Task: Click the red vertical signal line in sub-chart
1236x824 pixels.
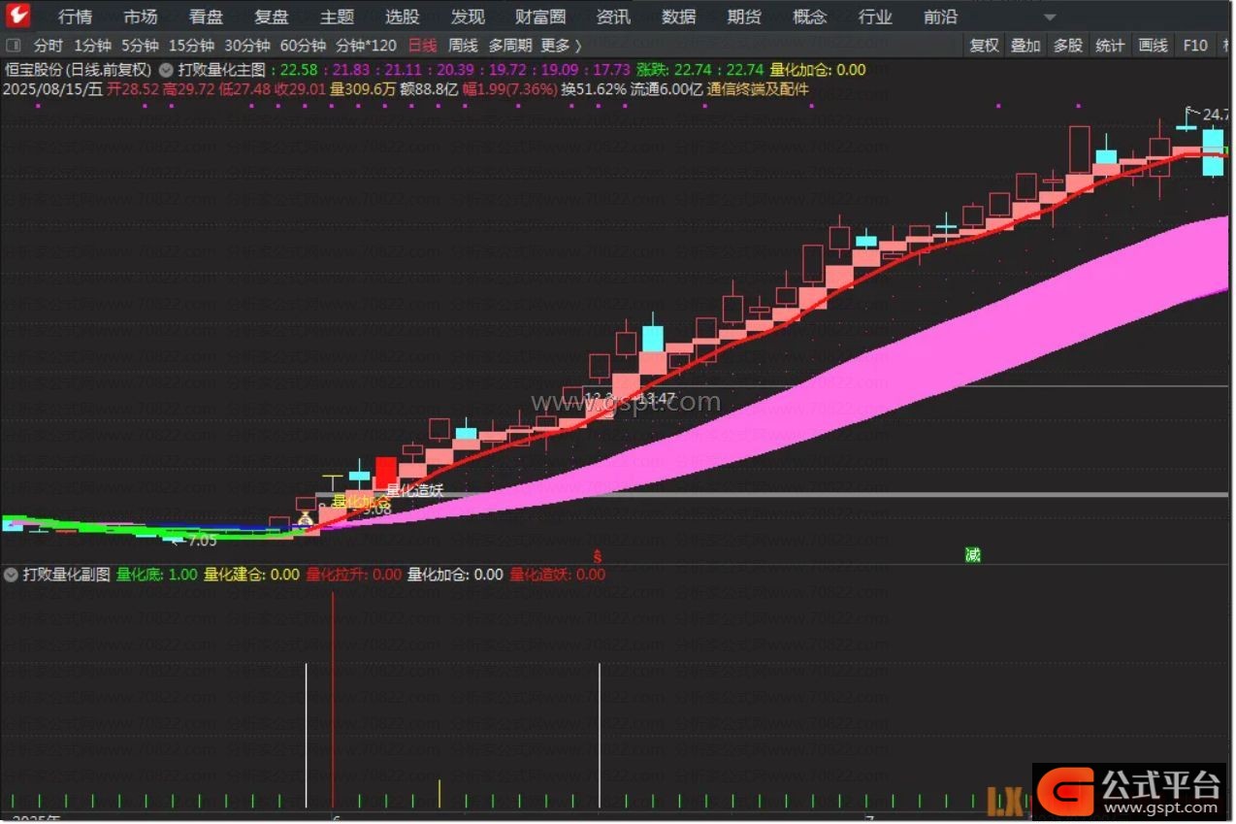Action: [x=333, y=699]
